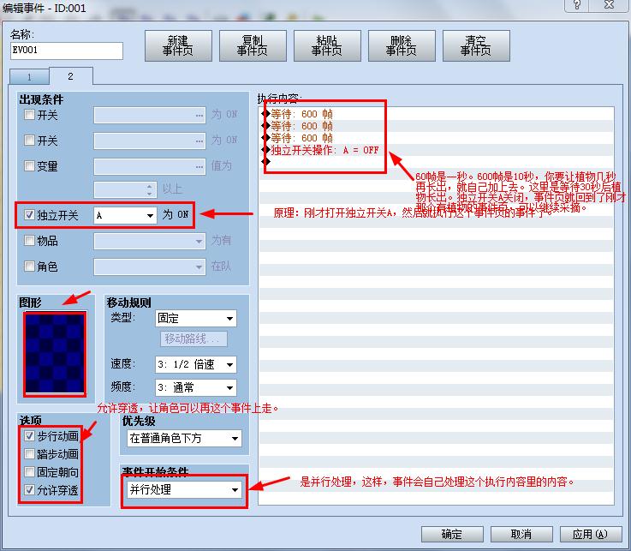Click the first 开关 selector ellipsis field
The image size is (631, 551).
150,115
